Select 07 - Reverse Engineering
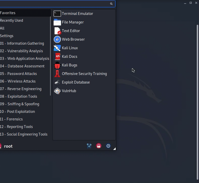This screenshot has height=183, width=199. point(25,89)
